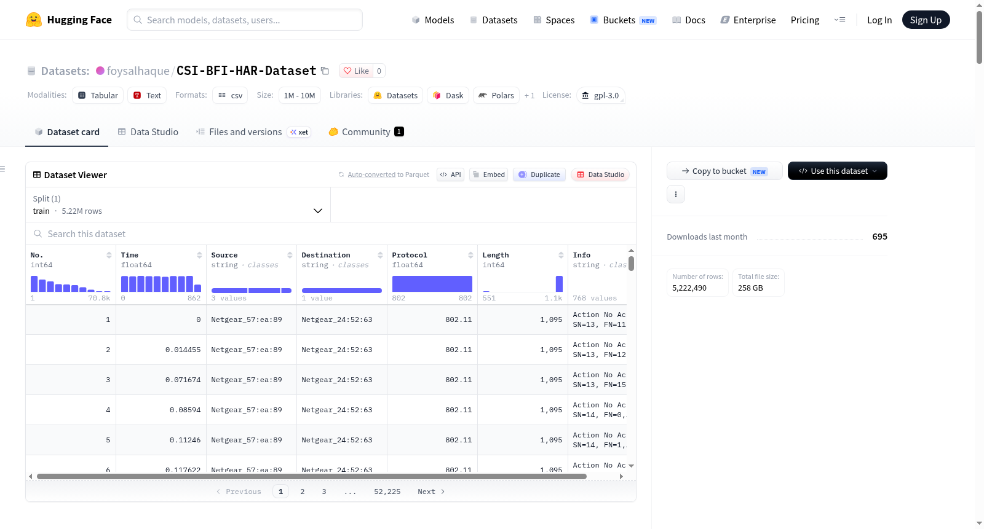984x529 pixels.
Task: Jump to last page 52,225
Action: click(x=387, y=492)
